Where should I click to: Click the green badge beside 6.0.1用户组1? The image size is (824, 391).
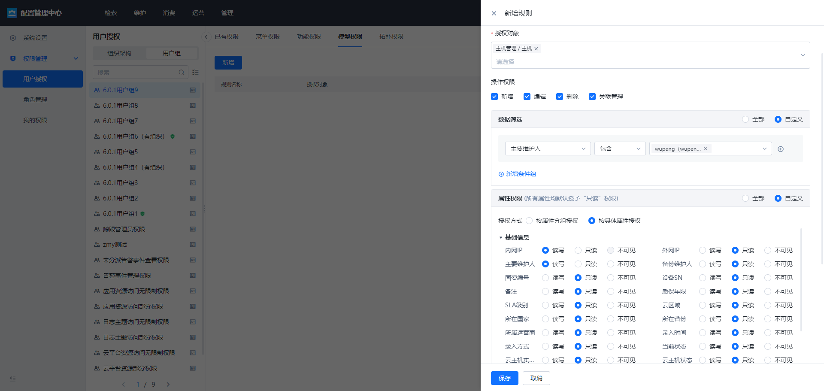pyautogui.click(x=143, y=213)
